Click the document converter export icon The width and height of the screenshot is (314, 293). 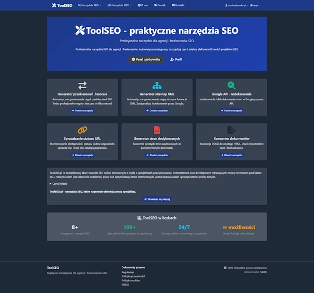click(231, 130)
